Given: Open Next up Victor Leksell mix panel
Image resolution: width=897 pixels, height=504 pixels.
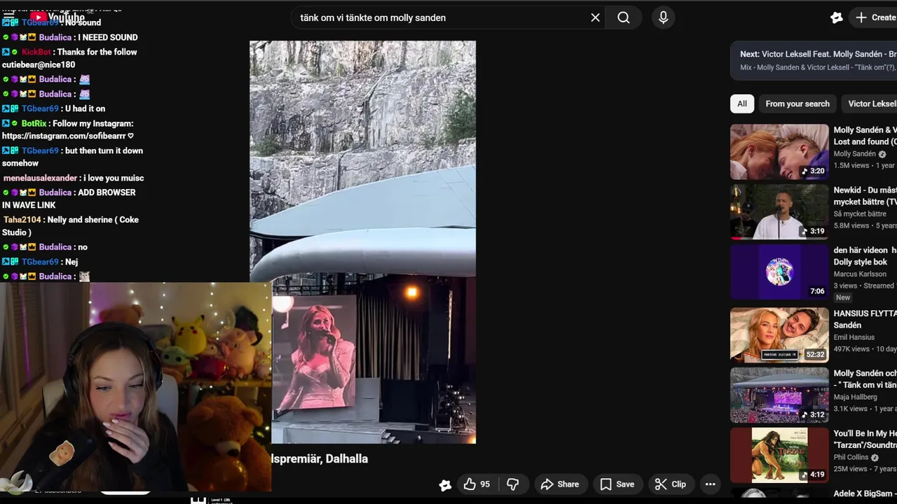Looking at the screenshot, I should click(814, 60).
